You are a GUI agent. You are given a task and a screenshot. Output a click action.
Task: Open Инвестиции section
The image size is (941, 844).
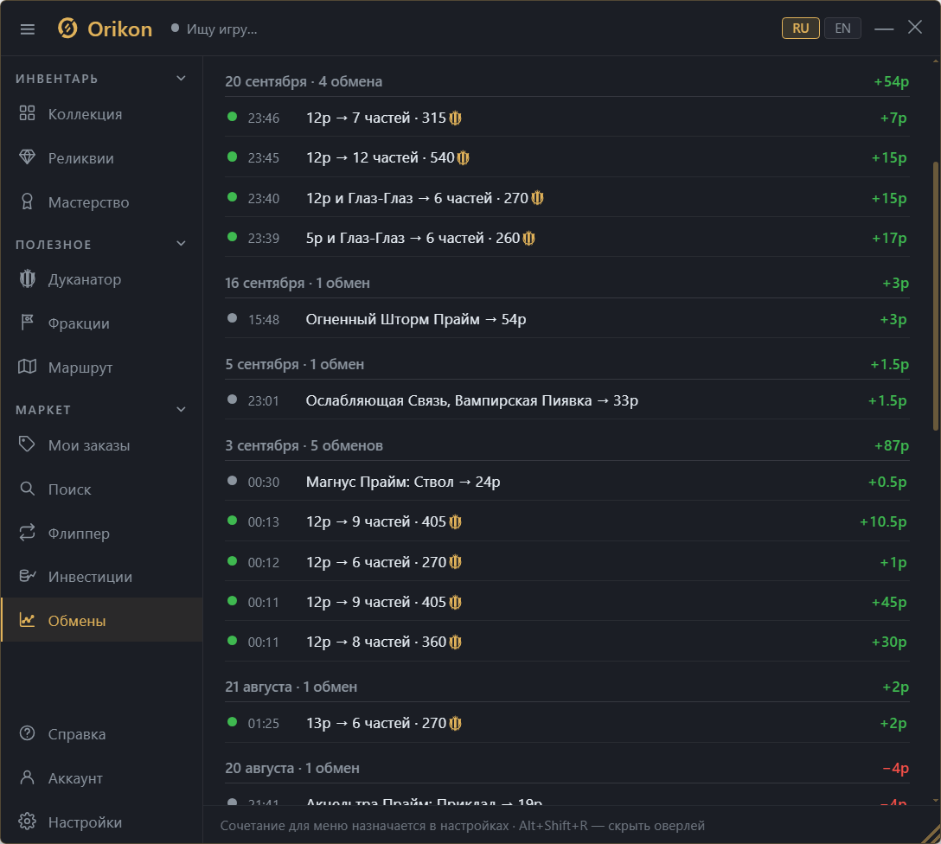(x=102, y=577)
